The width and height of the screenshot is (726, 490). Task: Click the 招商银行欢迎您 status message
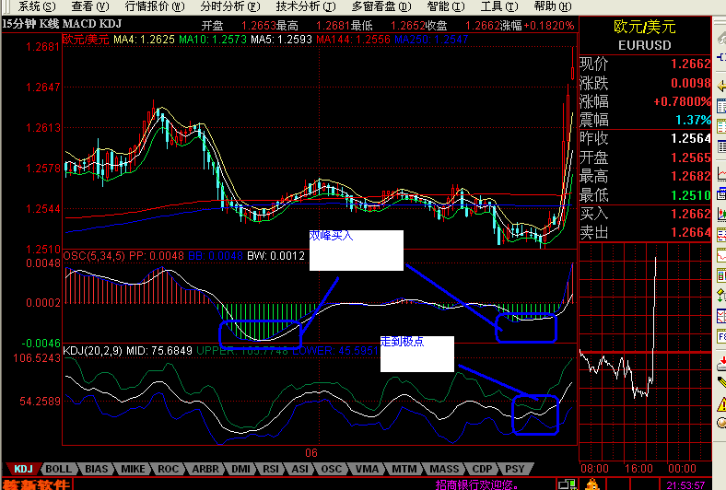pos(476,484)
